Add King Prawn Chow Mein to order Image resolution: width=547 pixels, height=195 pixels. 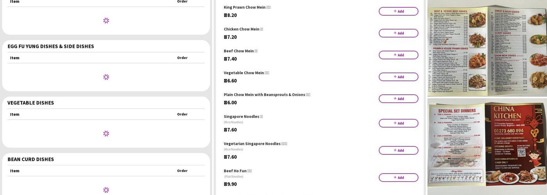398,11
